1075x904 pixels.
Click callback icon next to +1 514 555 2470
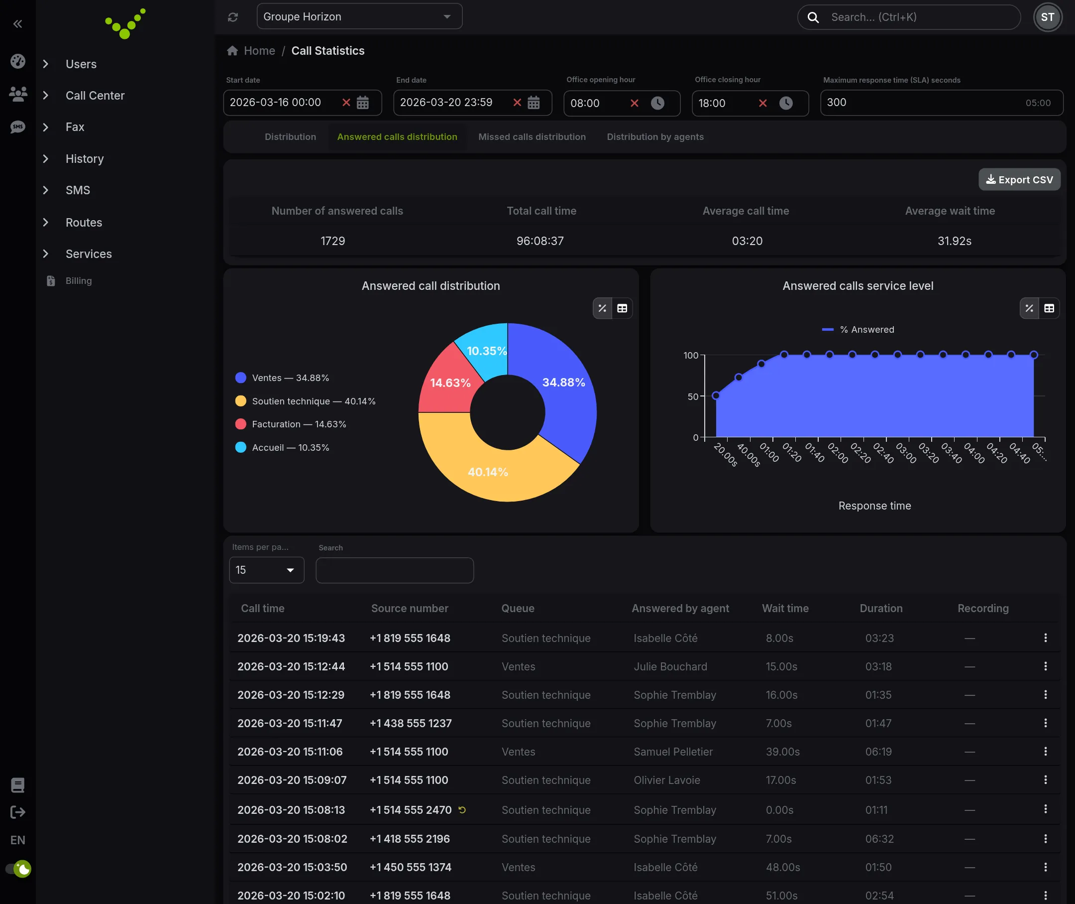(462, 810)
